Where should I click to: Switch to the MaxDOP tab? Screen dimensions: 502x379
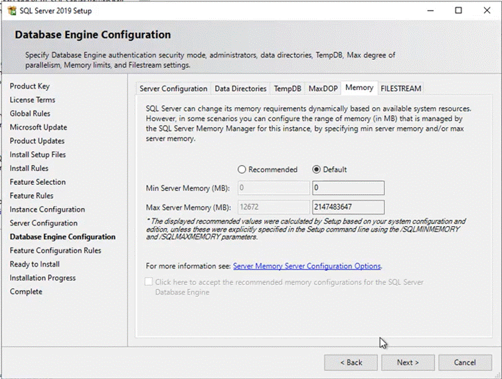pyautogui.click(x=323, y=88)
